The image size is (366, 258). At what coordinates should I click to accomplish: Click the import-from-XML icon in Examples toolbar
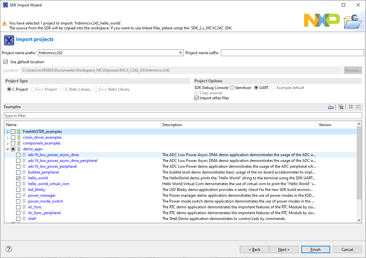(331, 107)
